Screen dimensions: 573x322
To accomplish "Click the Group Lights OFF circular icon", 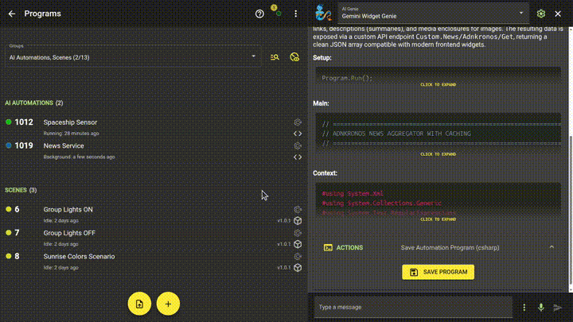I will click(x=298, y=233).
